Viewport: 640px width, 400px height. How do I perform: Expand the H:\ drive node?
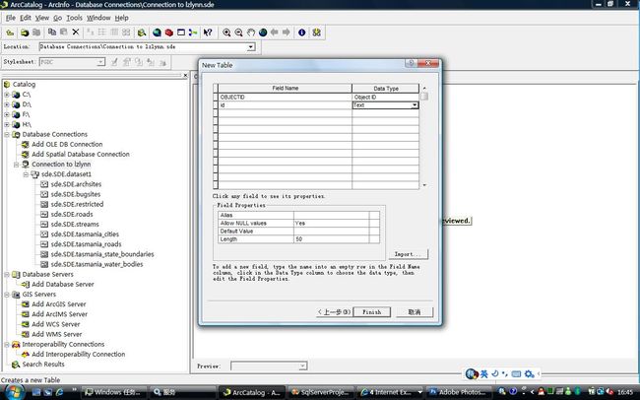[x=7, y=124]
